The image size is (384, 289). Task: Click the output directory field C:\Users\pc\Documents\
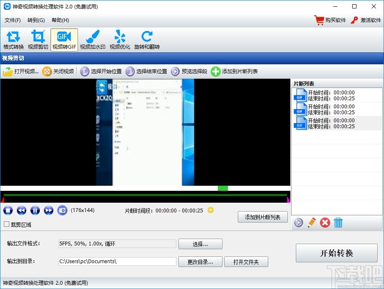(117, 261)
